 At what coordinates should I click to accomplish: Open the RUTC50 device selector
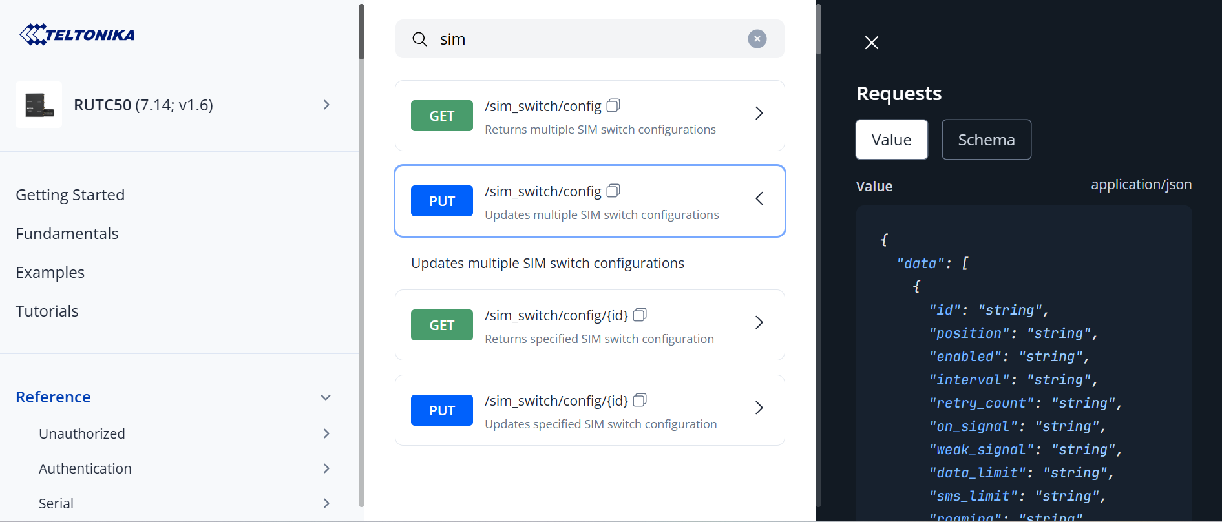coord(326,105)
